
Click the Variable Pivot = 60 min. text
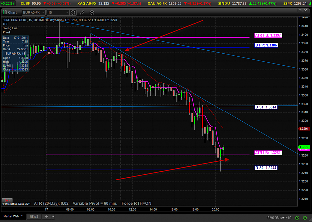point(95,203)
